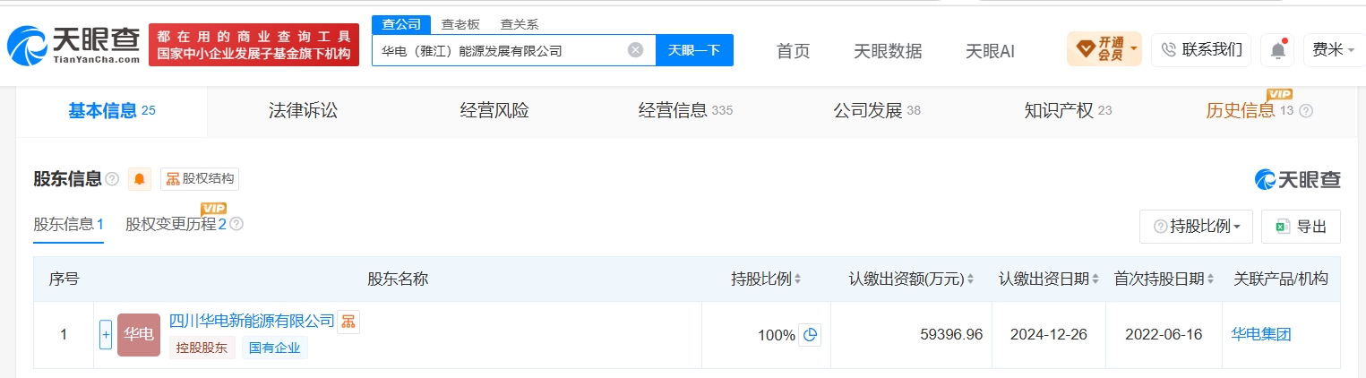Screen dimensions: 1366x378
Task: Click help icon beside 历史信息 tab
Action: tap(1306, 111)
